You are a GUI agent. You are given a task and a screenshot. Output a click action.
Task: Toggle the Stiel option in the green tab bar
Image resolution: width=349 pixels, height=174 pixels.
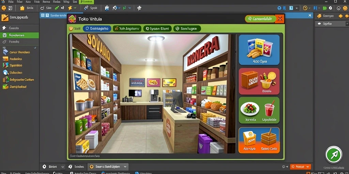(74, 29)
